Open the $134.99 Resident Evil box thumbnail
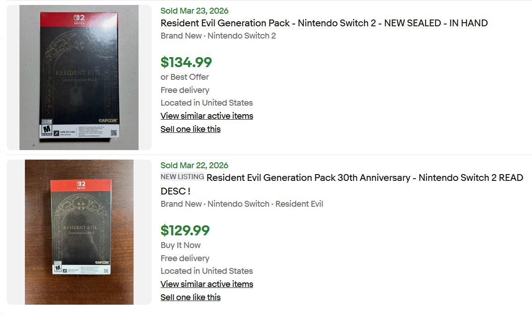Viewport: 532px width, 316px height. point(79,77)
